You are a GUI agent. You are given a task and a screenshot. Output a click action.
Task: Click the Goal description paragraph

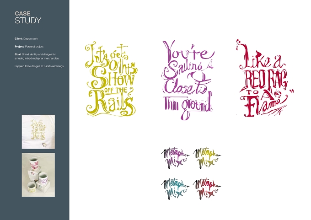[x=37, y=56]
